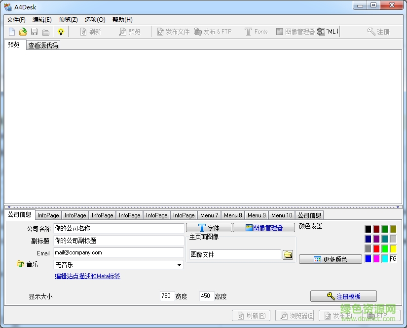Click the 公司名称 company name input field

click(118, 229)
